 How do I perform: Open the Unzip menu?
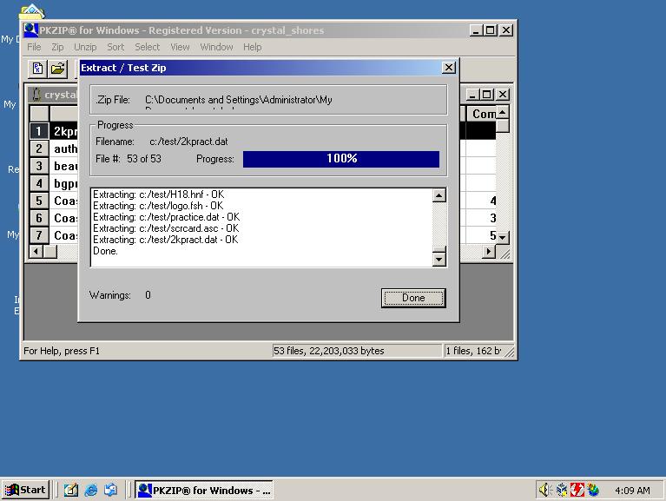click(x=85, y=47)
